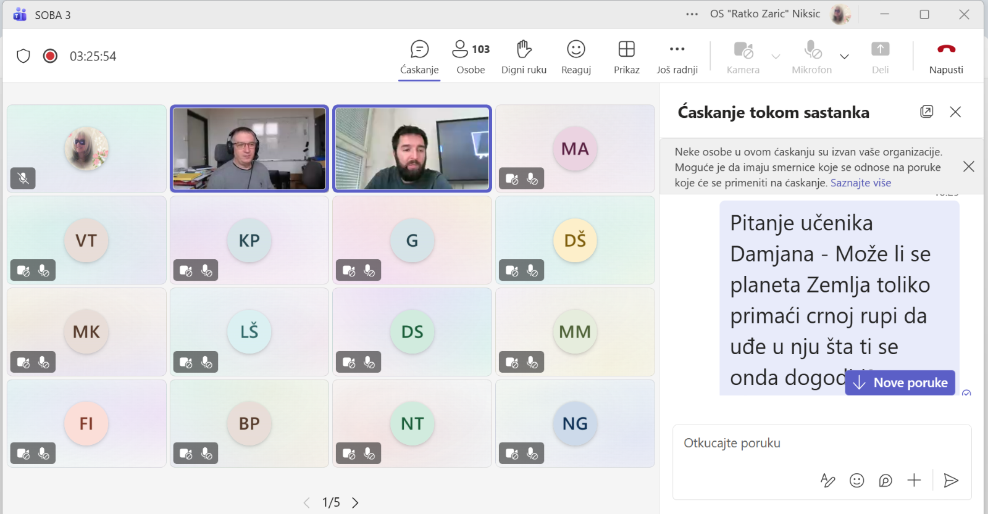Raise hand with Digni ruku

click(524, 57)
